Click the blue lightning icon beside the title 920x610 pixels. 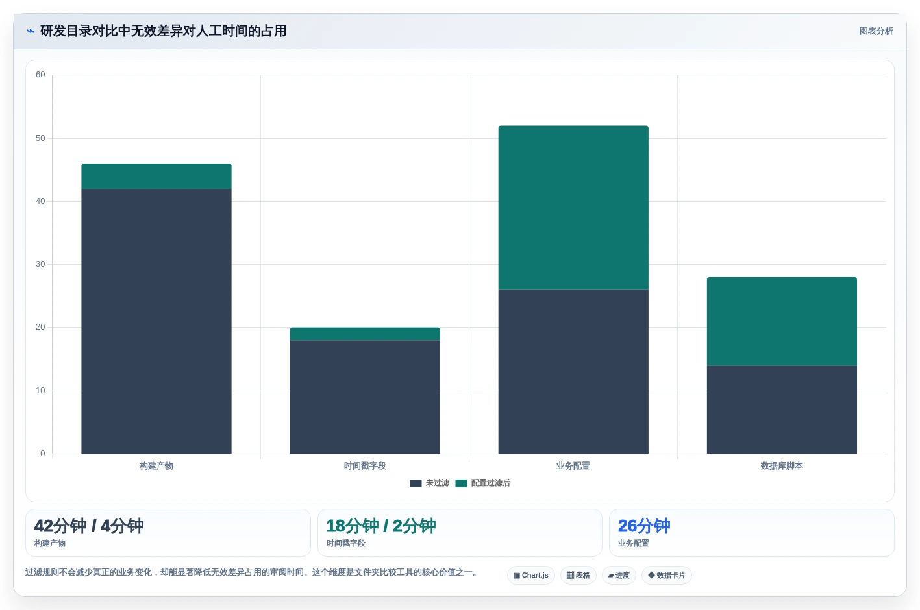(x=31, y=31)
